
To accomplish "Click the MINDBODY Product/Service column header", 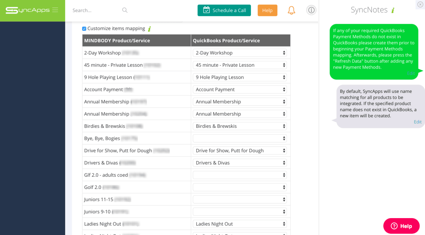I will tap(137, 40).
